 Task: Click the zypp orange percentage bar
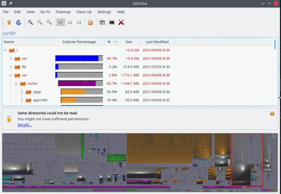tap(82, 92)
